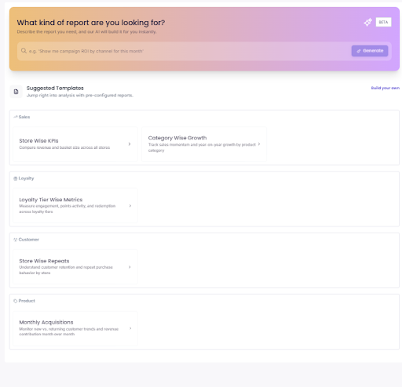402x387 pixels.
Task: Open the Category Wise Growth template title
Action: (177, 138)
